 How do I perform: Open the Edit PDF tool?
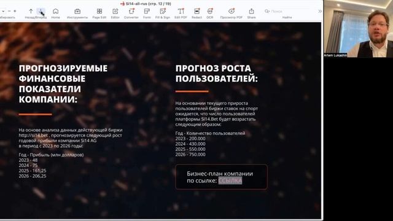[181, 14]
